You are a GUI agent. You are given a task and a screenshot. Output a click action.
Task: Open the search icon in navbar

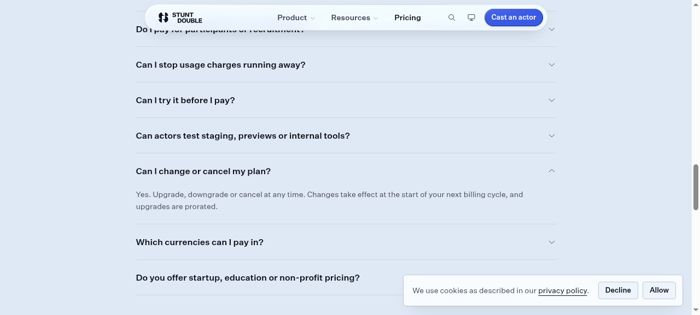pyautogui.click(x=452, y=17)
